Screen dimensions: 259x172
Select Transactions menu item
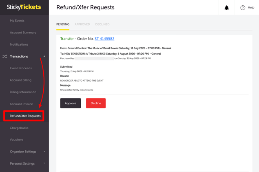19,57
